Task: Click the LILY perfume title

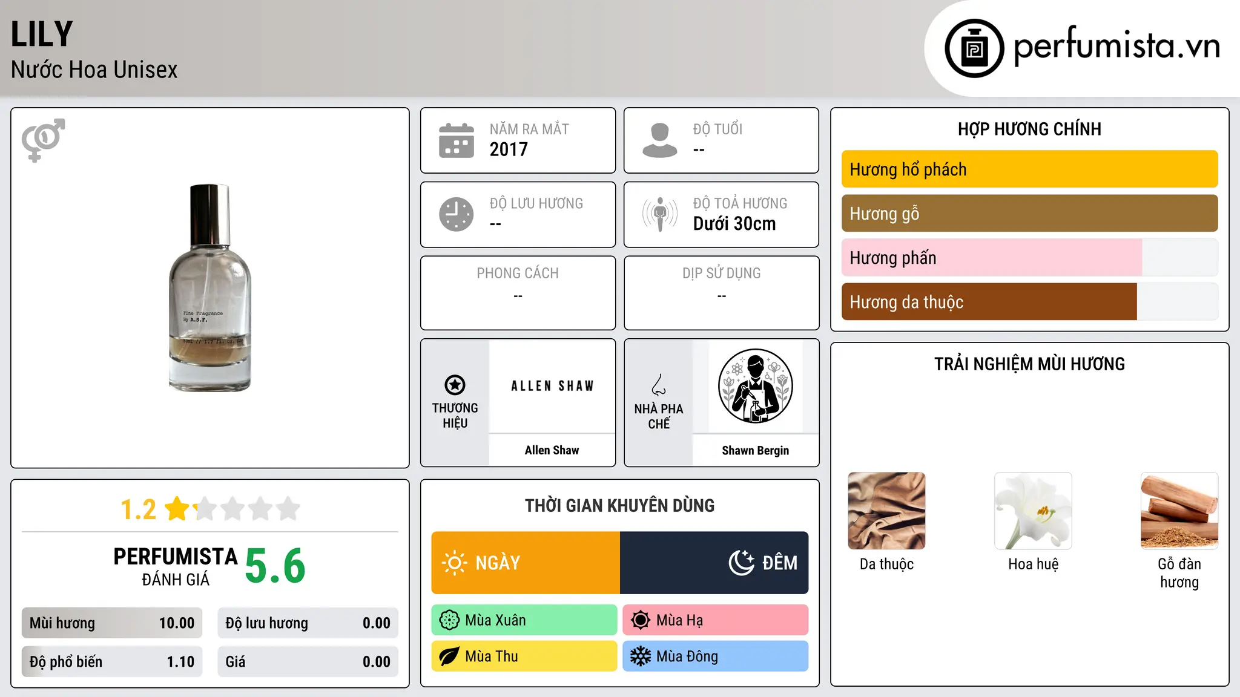Action: pyautogui.click(x=42, y=34)
